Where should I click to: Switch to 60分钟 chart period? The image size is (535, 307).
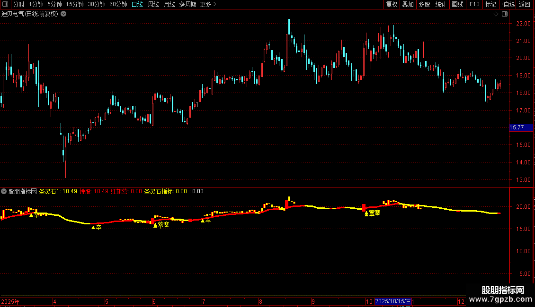click(x=118, y=4)
